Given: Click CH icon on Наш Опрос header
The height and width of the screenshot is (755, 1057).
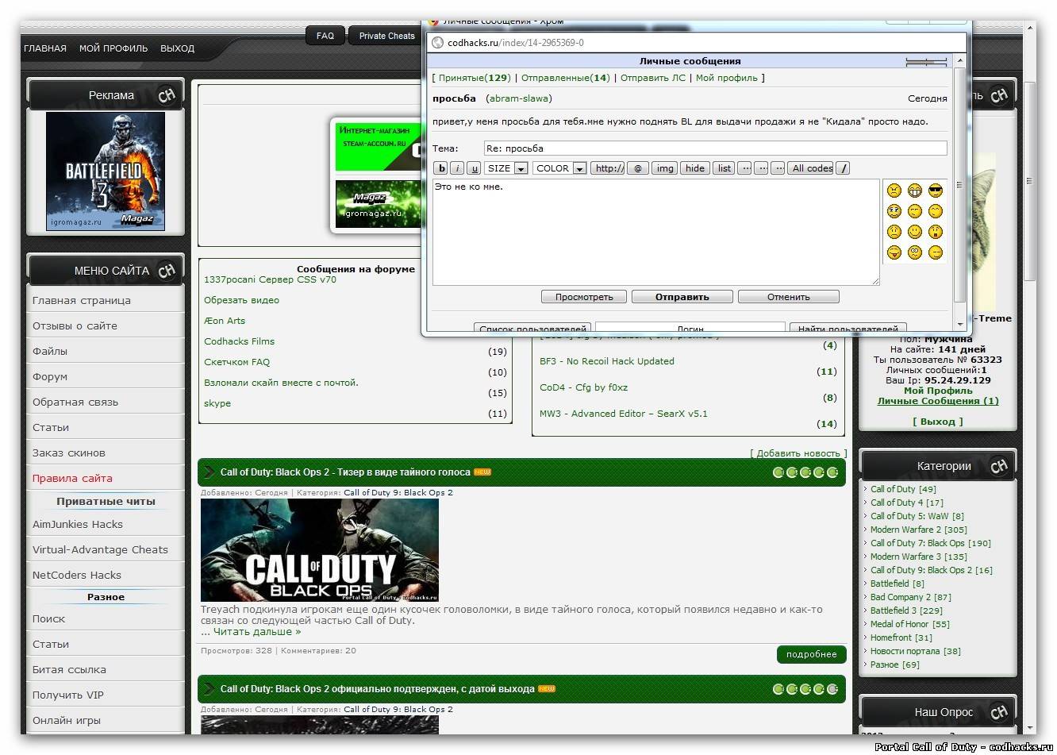Looking at the screenshot, I should pyautogui.click(x=999, y=711).
